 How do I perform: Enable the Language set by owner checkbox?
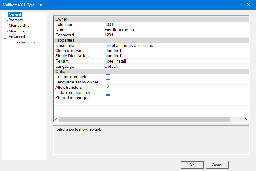(108, 82)
